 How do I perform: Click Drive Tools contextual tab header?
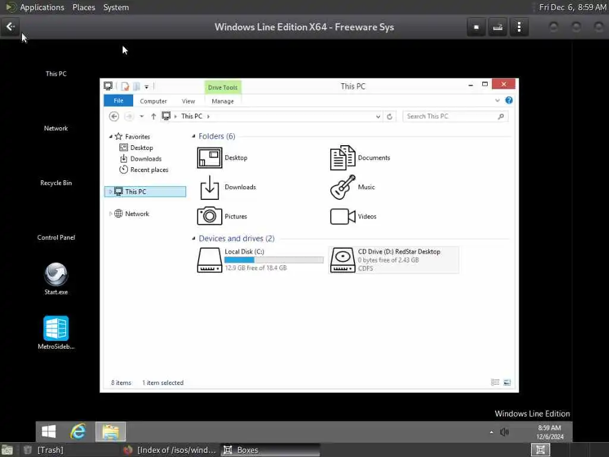223,87
